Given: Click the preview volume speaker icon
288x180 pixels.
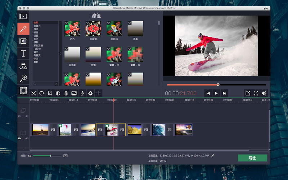Looking at the screenshot, I should coord(264,93).
